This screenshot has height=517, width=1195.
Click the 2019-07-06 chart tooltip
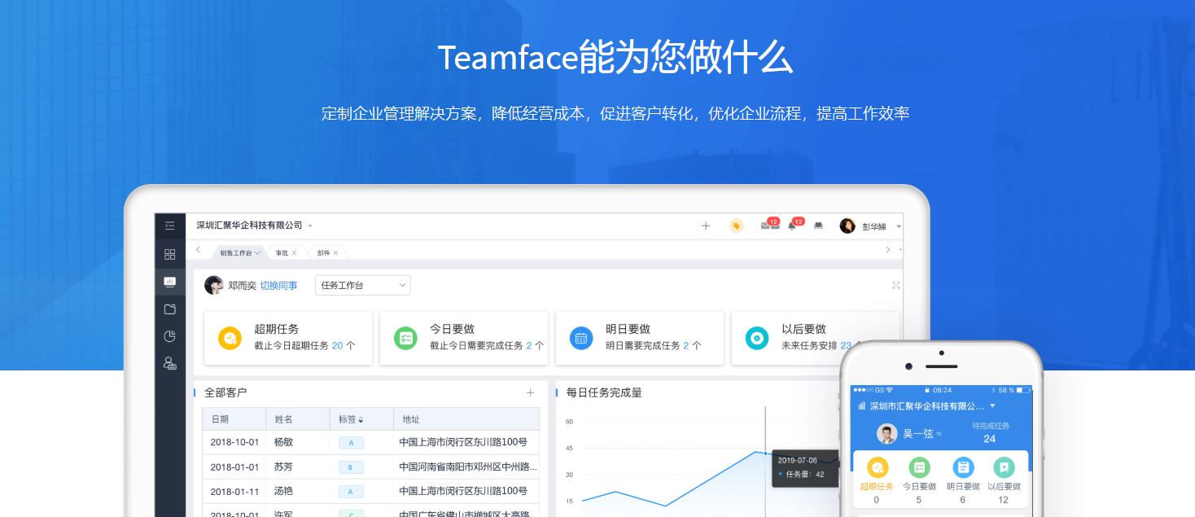click(805, 467)
